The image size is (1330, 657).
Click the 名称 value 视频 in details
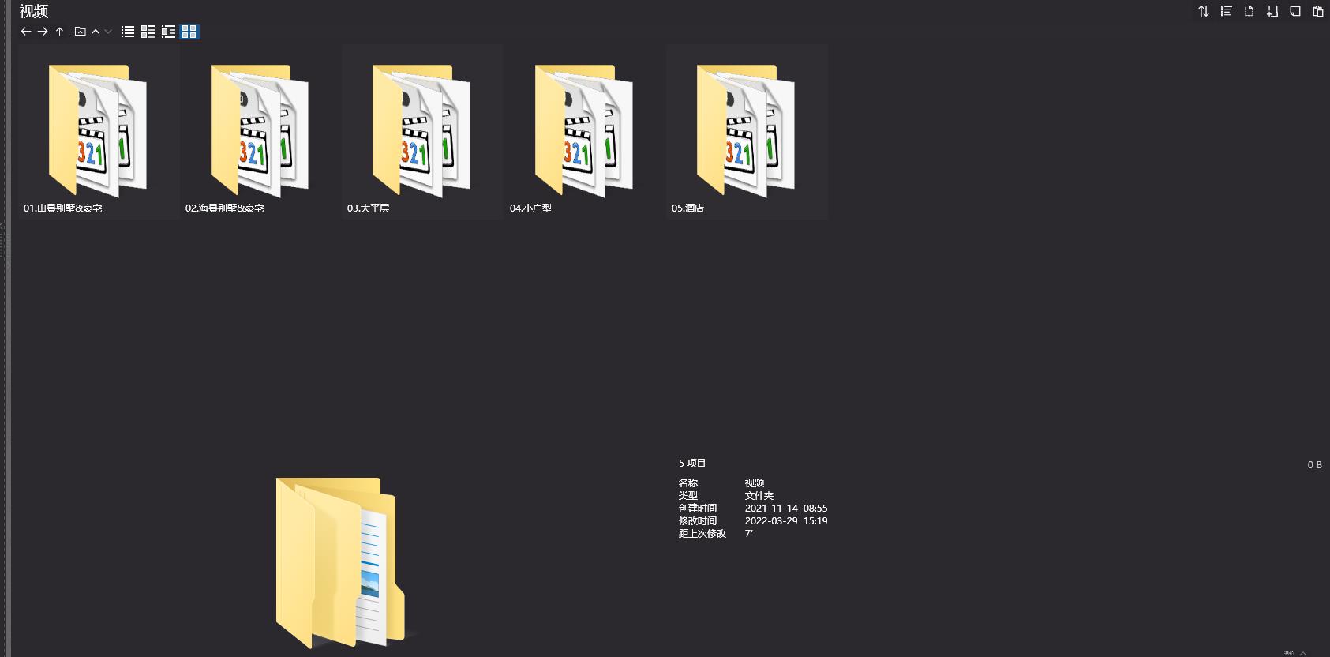click(755, 483)
